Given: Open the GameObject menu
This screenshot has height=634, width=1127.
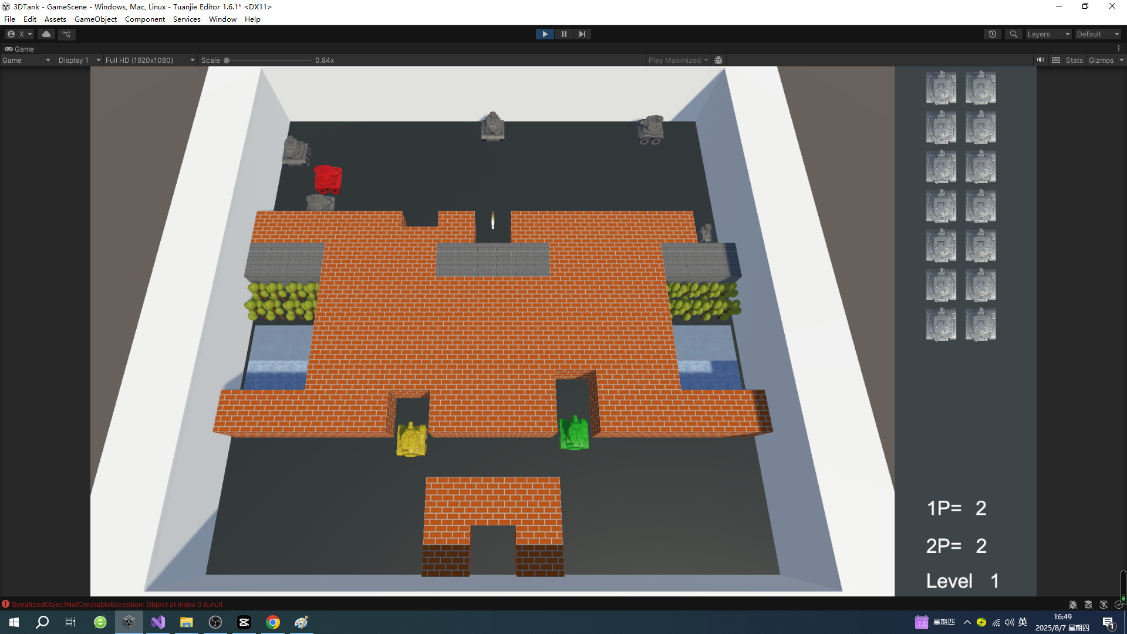Looking at the screenshot, I should click(95, 19).
